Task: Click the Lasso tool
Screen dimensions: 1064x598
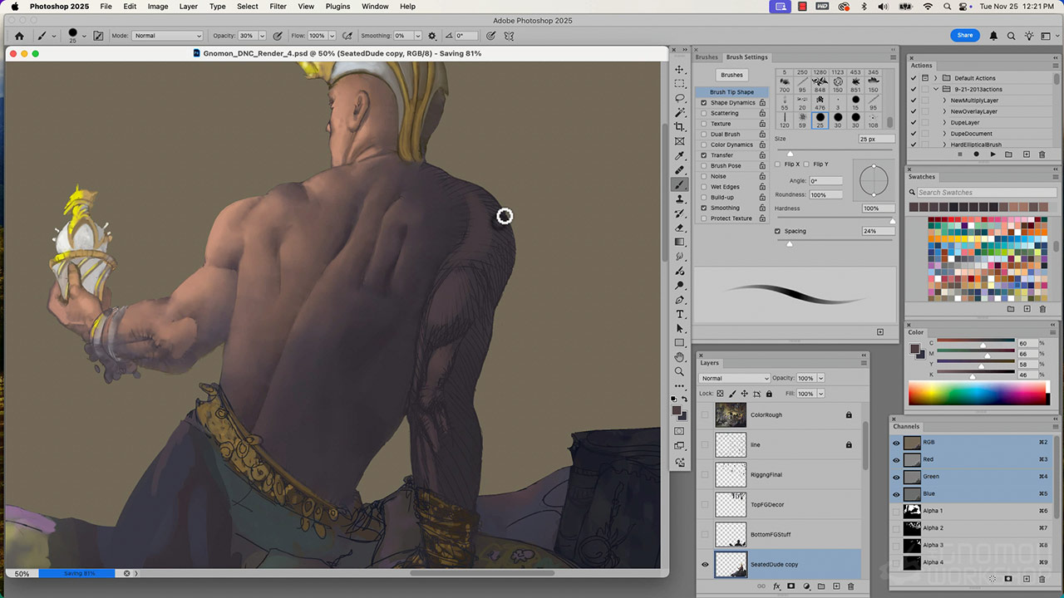Action: [x=680, y=98]
